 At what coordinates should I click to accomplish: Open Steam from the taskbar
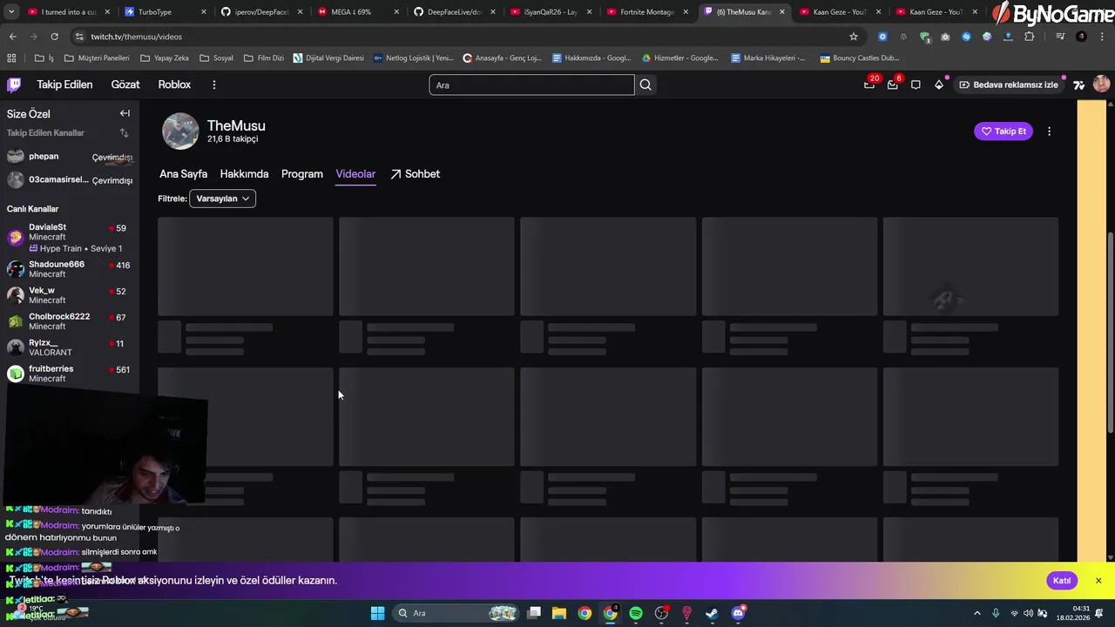[712, 613]
